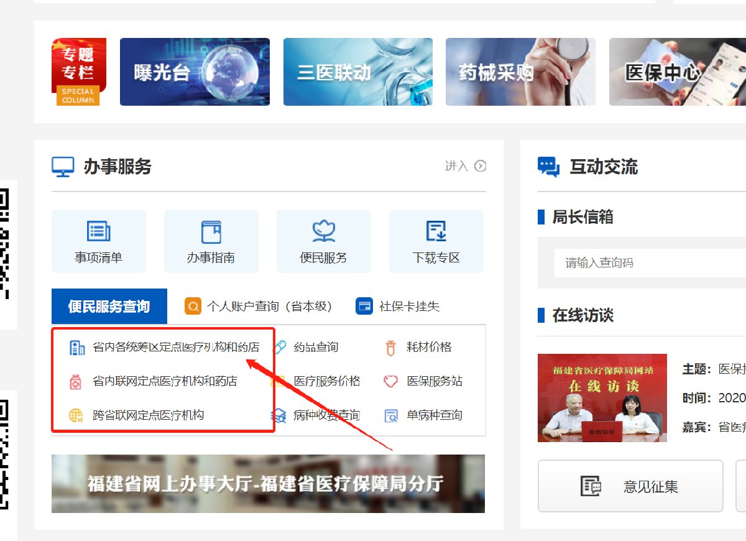Click the blue card icon by 社保卡挂失
This screenshot has height=541, width=746.
pyautogui.click(x=364, y=307)
